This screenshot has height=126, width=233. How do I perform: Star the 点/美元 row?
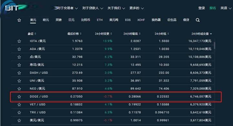19,57
